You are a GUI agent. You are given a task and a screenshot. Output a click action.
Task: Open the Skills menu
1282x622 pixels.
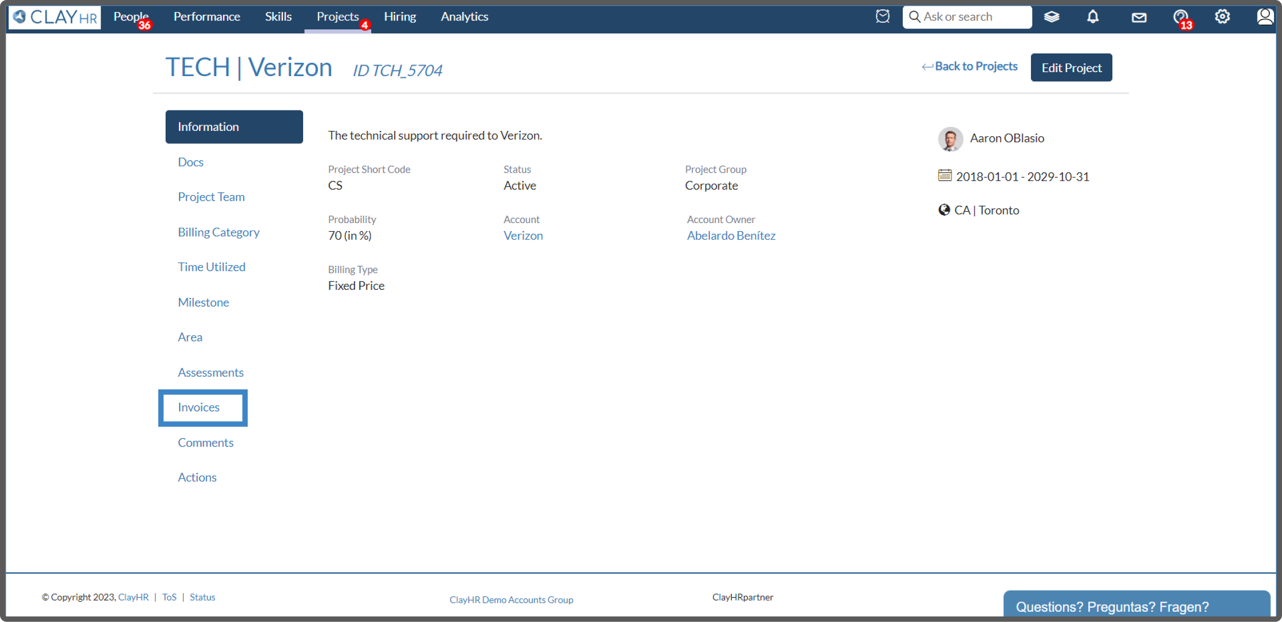coord(278,17)
